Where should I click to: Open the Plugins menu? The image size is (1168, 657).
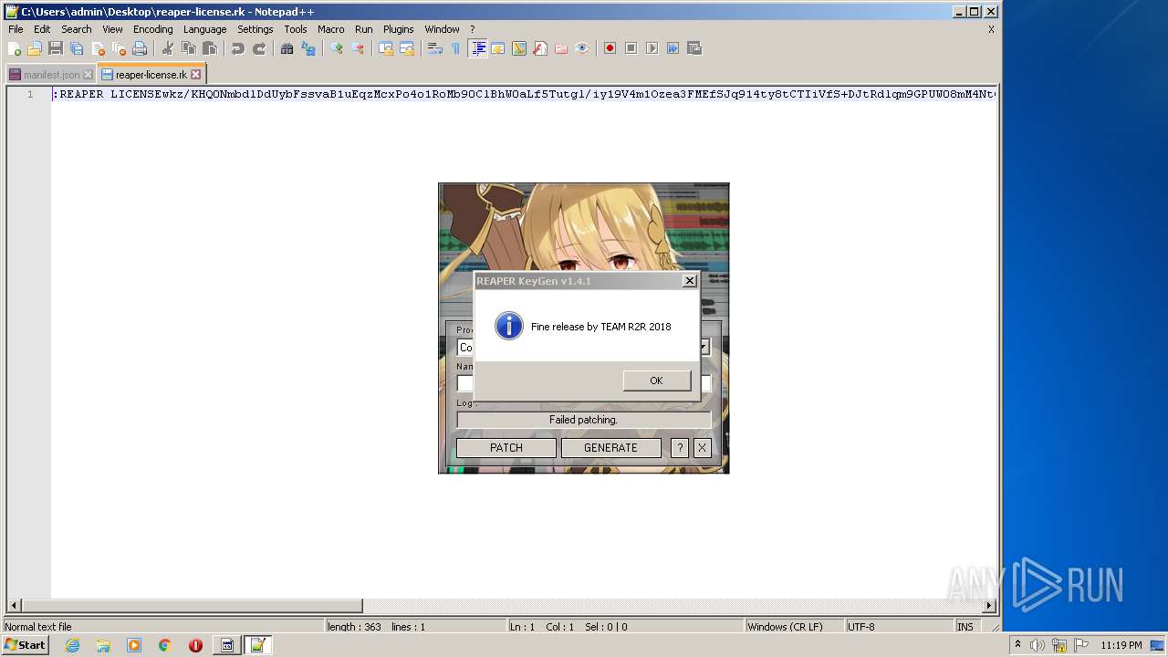pos(398,29)
